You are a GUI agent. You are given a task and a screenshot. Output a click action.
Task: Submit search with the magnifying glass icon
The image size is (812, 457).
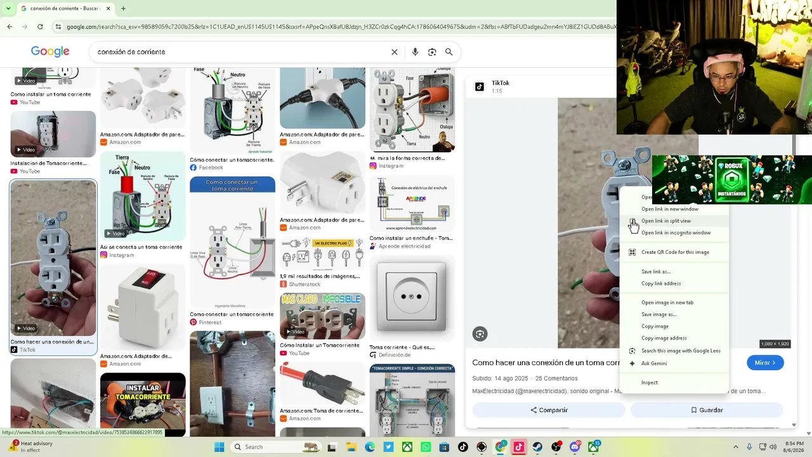tap(449, 52)
